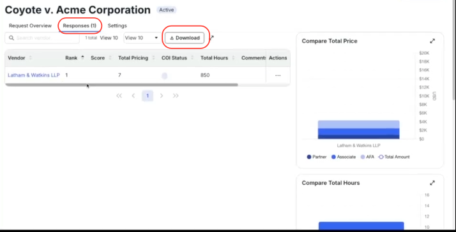Click the next page arrow
The image size is (456, 232).
pos(162,96)
